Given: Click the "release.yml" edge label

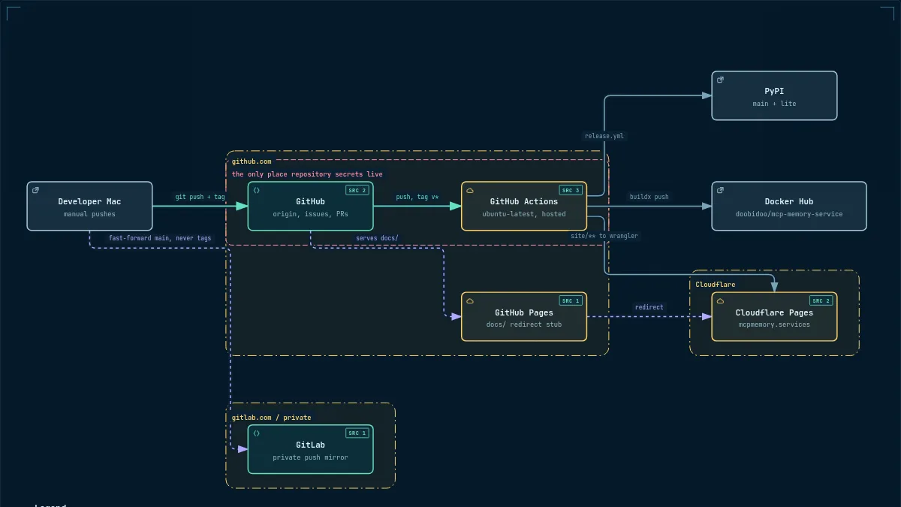Looking at the screenshot, I should point(604,136).
